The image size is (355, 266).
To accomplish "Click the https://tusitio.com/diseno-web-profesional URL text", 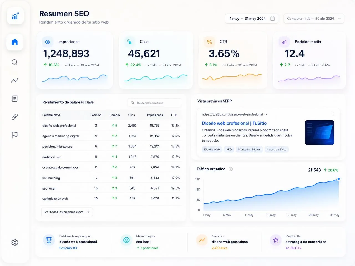I will 232,114.
